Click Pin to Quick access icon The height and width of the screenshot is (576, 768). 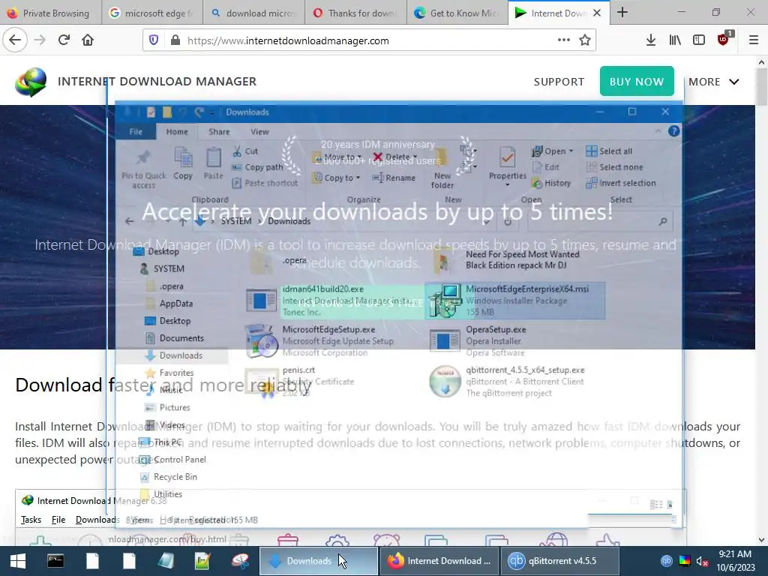point(143,169)
